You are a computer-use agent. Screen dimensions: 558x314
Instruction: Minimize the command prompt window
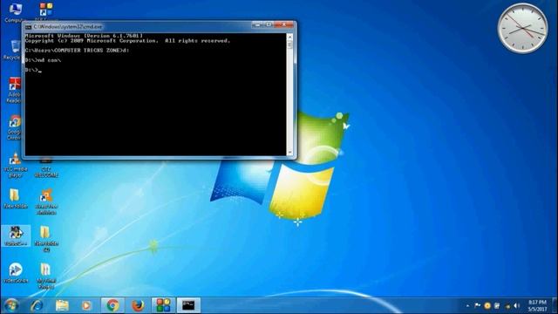coord(257,24)
